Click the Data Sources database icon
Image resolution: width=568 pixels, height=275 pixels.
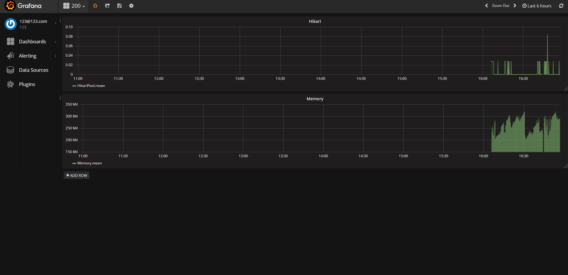(10, 70)
